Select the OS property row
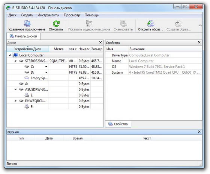The height and width of the screenshot is (174, 210). (x=154, y=67)
